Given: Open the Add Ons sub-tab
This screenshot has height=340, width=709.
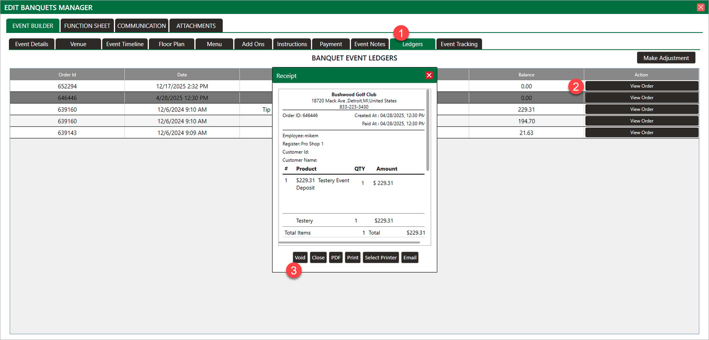Looking at the screenshot, I should click(x=253, y=44).
